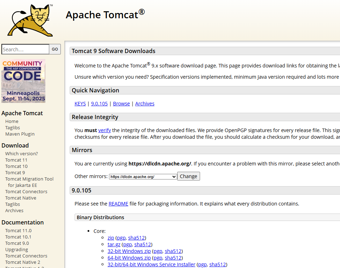Image resolution: width=340 pixels, height=268 pixels.
Task: Open the Community Code conference banner
Action: click(x=24, y=81)
